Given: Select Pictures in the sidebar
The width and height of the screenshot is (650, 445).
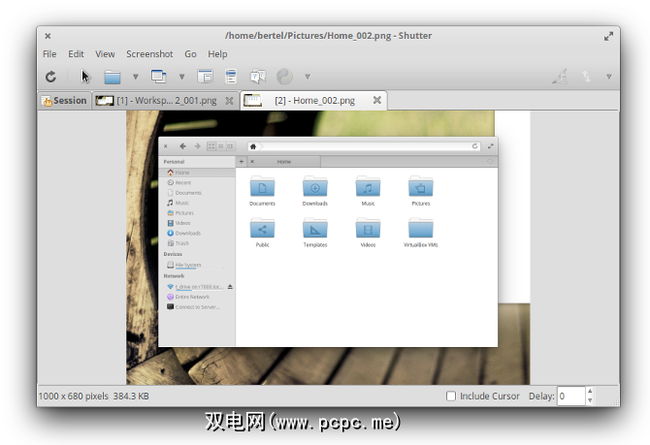Looking at the screenshot, I should coord(197,213).
